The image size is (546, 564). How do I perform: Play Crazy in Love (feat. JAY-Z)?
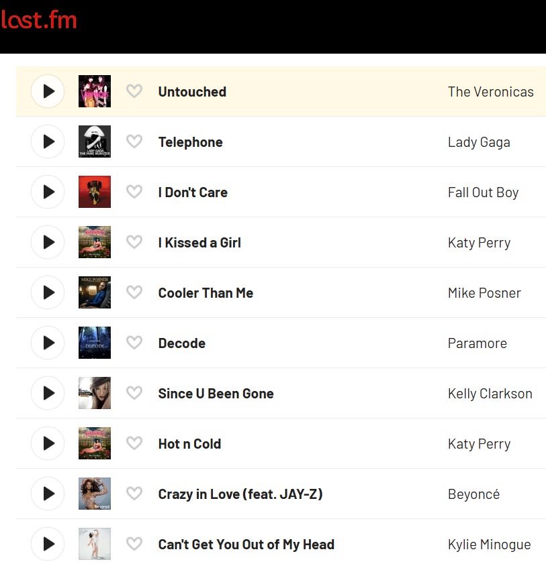coord(48,494)
